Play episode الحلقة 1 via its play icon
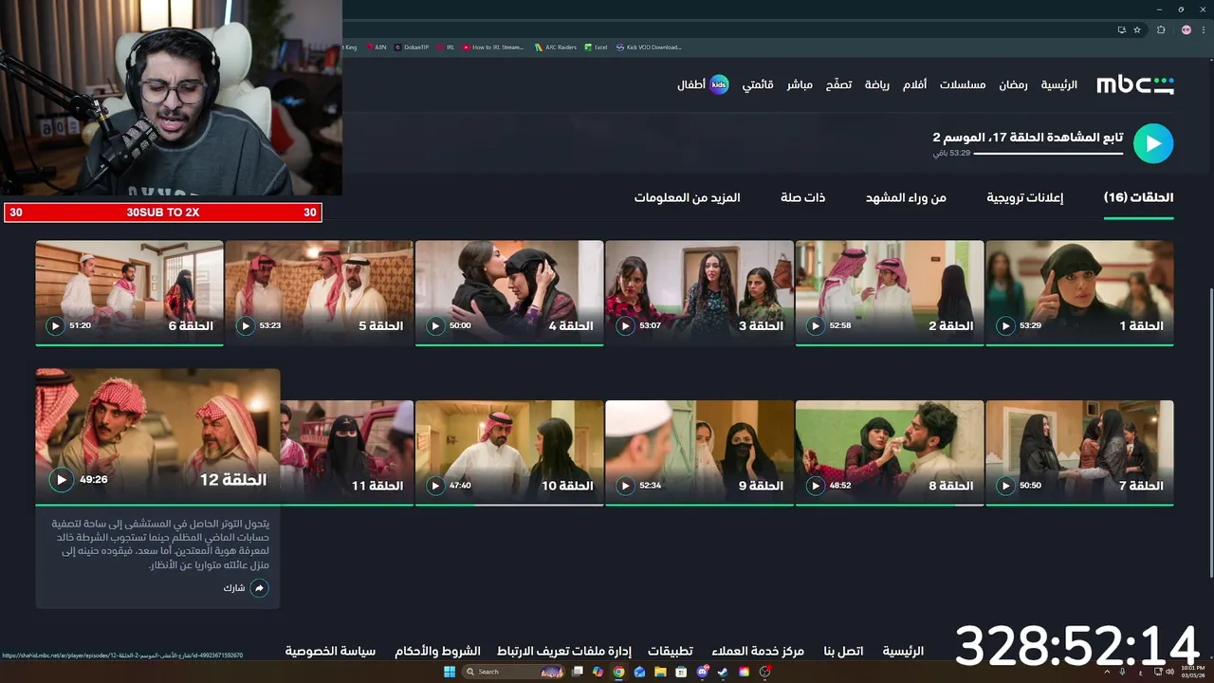Screen dimensions: 1214x683 click(x=1005, y=326)
